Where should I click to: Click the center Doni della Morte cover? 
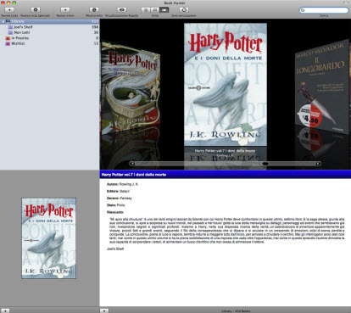click(x=226, y=85)
